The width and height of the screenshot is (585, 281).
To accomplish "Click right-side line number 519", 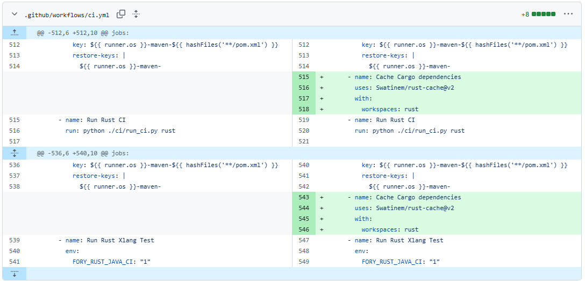I will click(x=304, y=120).
